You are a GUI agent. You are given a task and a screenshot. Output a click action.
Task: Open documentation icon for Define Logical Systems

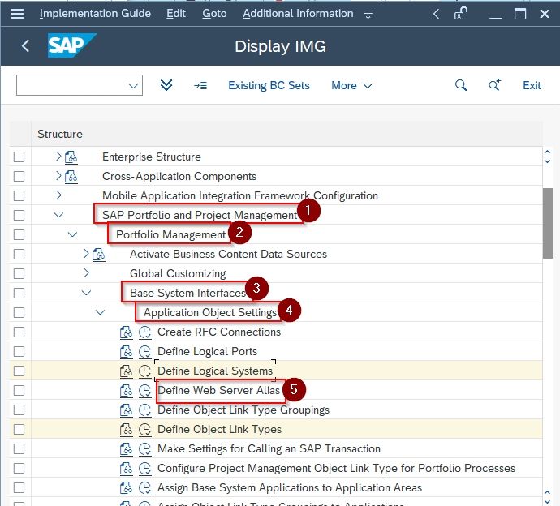tap(126, 371)
